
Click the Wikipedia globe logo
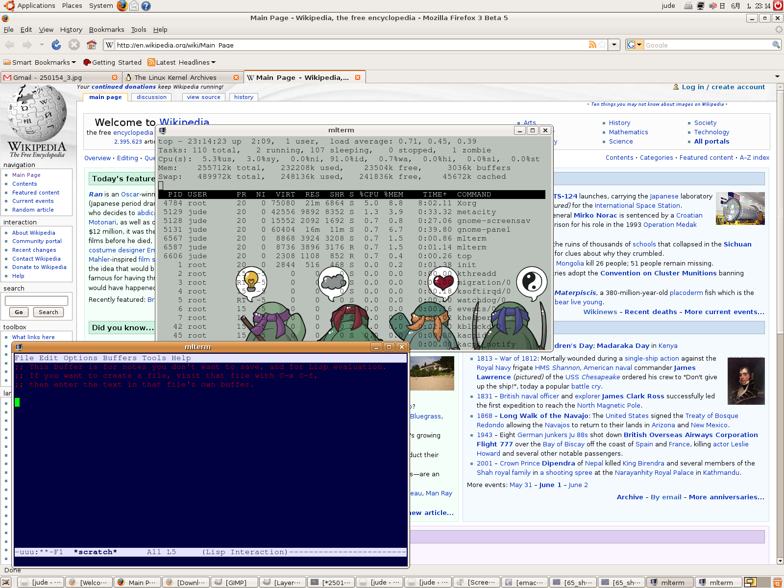click(37, 113)
